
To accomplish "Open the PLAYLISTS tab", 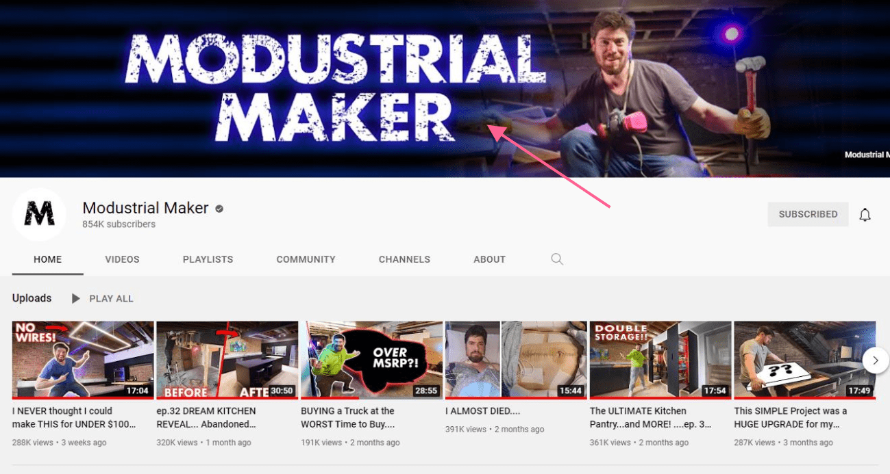I will click(208, 259).
